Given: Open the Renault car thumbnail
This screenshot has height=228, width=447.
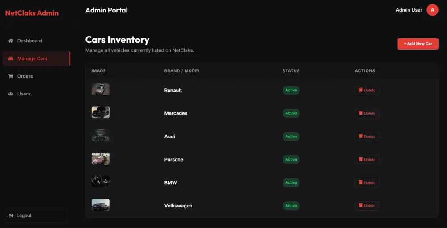Looking at the screenshot, I should [x=100, y=89].
